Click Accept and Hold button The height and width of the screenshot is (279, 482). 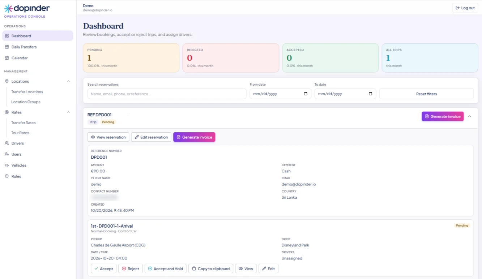166,269
